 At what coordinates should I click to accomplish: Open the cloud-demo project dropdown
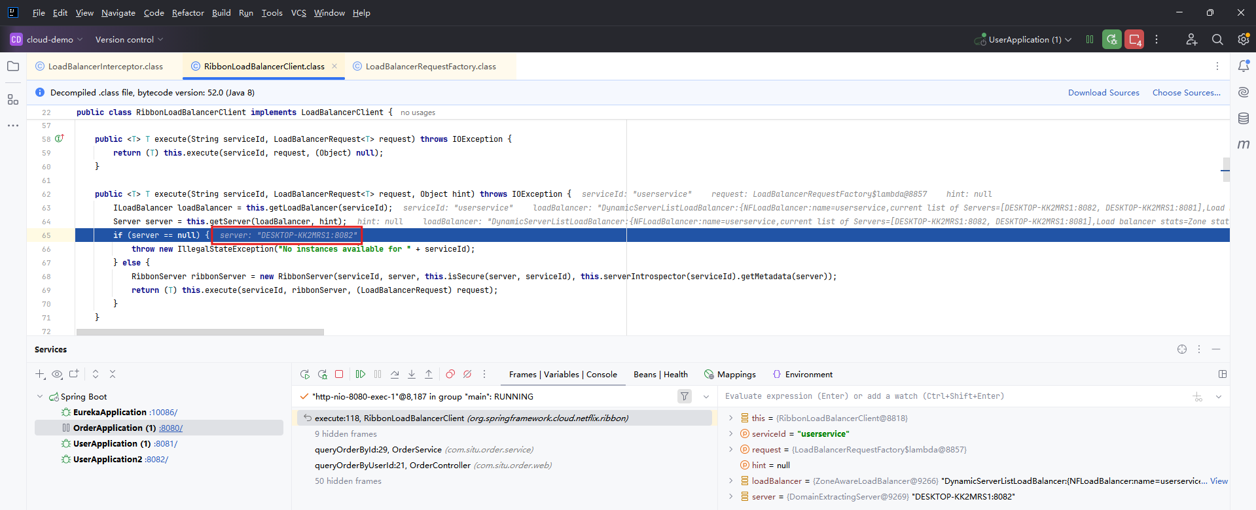coord(46,39)
